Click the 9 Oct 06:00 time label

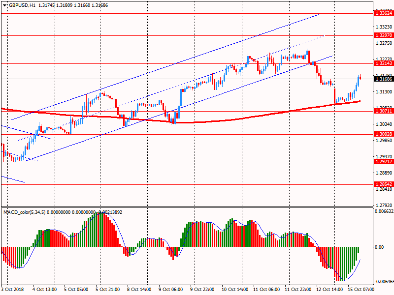[x=171, y=289]
